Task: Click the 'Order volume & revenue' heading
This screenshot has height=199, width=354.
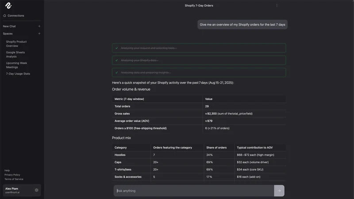Action: tap(131, 89)
